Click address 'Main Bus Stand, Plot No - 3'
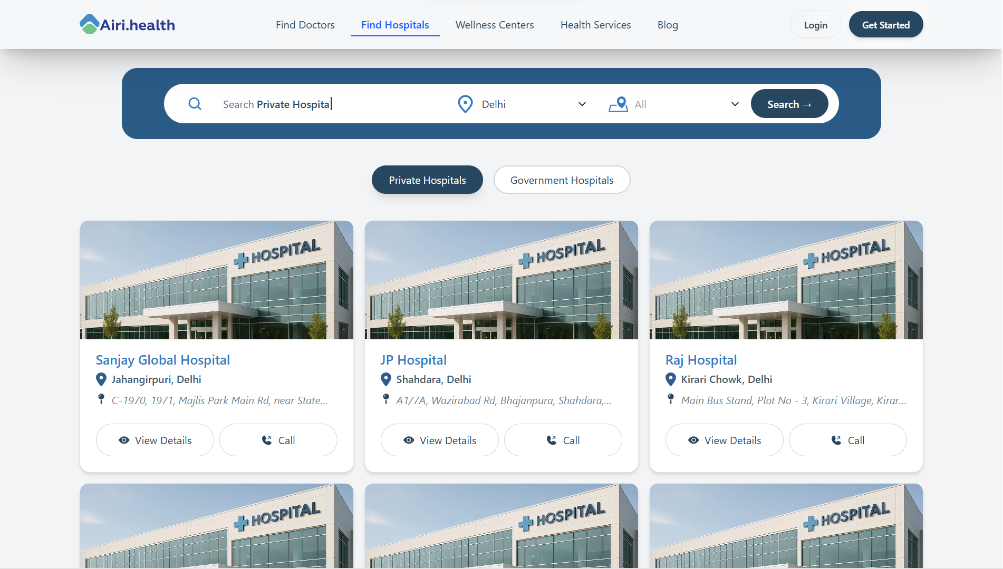Screen dimensions: 1003x569 [x=794, y=400]
